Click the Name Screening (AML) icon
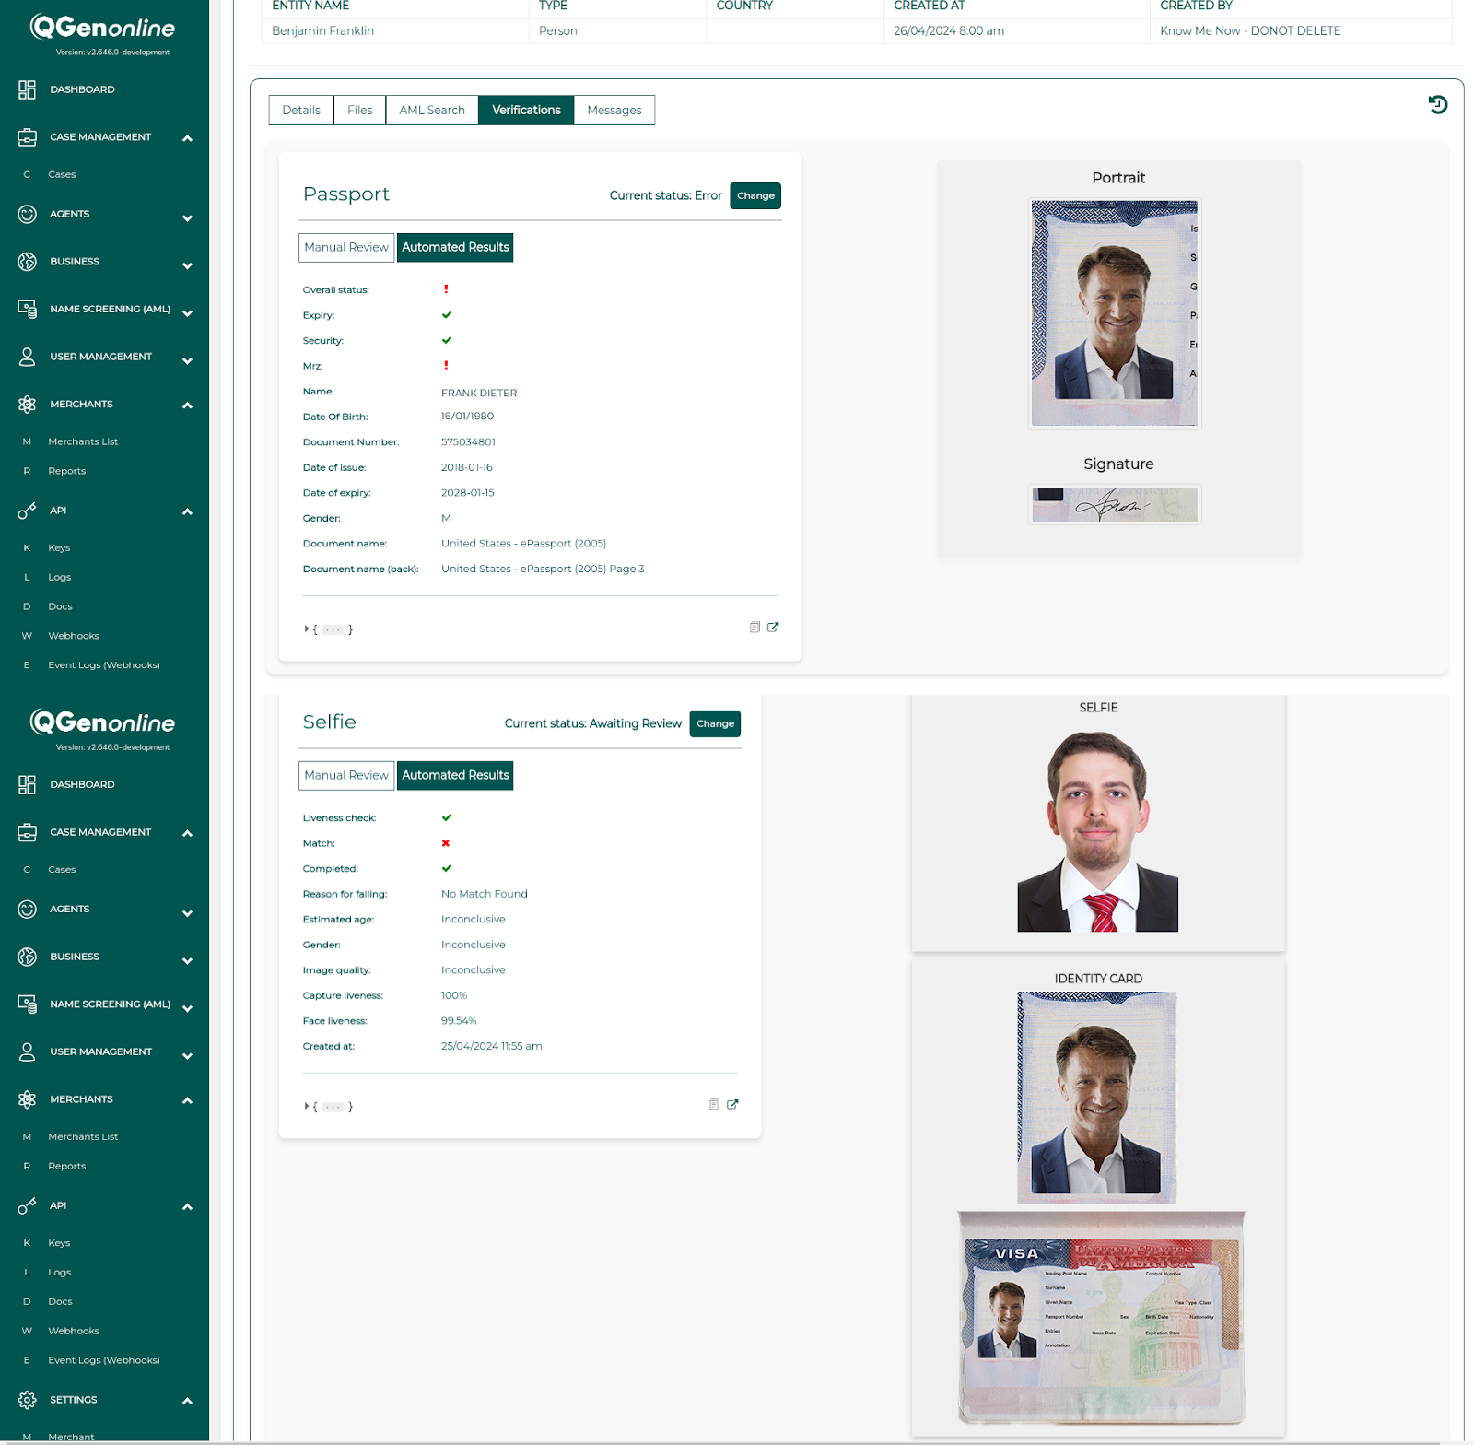The height and width of the screenshot is (1445, 1474). click(26, 309)
